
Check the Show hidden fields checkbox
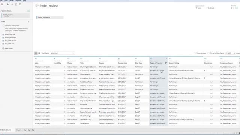[208, 53]
